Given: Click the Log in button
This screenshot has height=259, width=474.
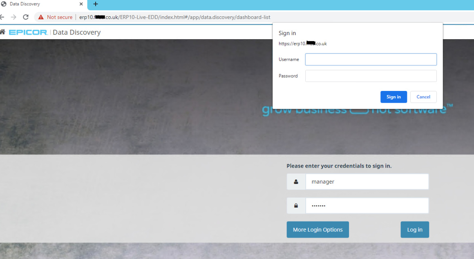Looking at the screenshot, I should [415, 230].
